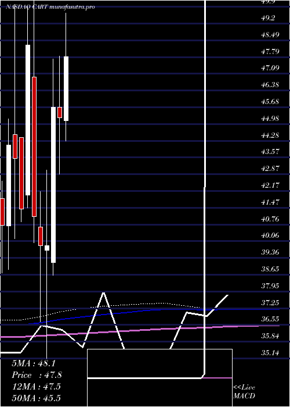The width and height of the screenshot is (290, 407).
Task: Click the 41.47 price axis label
Action: pyautogui.click(x=270, y=202)
